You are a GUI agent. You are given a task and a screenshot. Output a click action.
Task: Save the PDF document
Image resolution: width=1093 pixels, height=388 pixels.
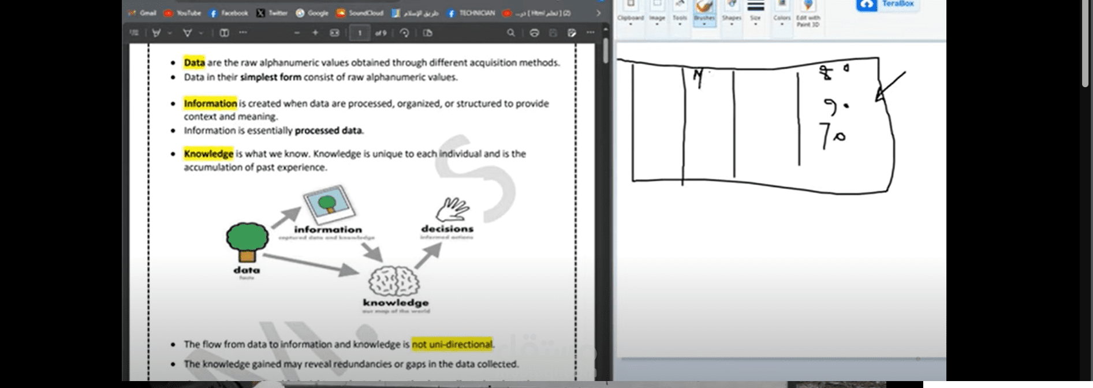click(x=553, y=33)
